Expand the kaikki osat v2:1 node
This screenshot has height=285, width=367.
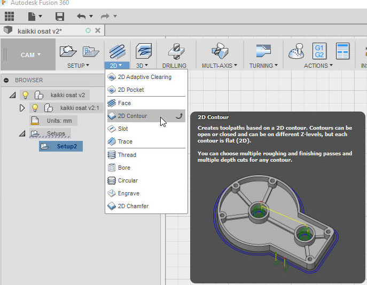[22, 108]
